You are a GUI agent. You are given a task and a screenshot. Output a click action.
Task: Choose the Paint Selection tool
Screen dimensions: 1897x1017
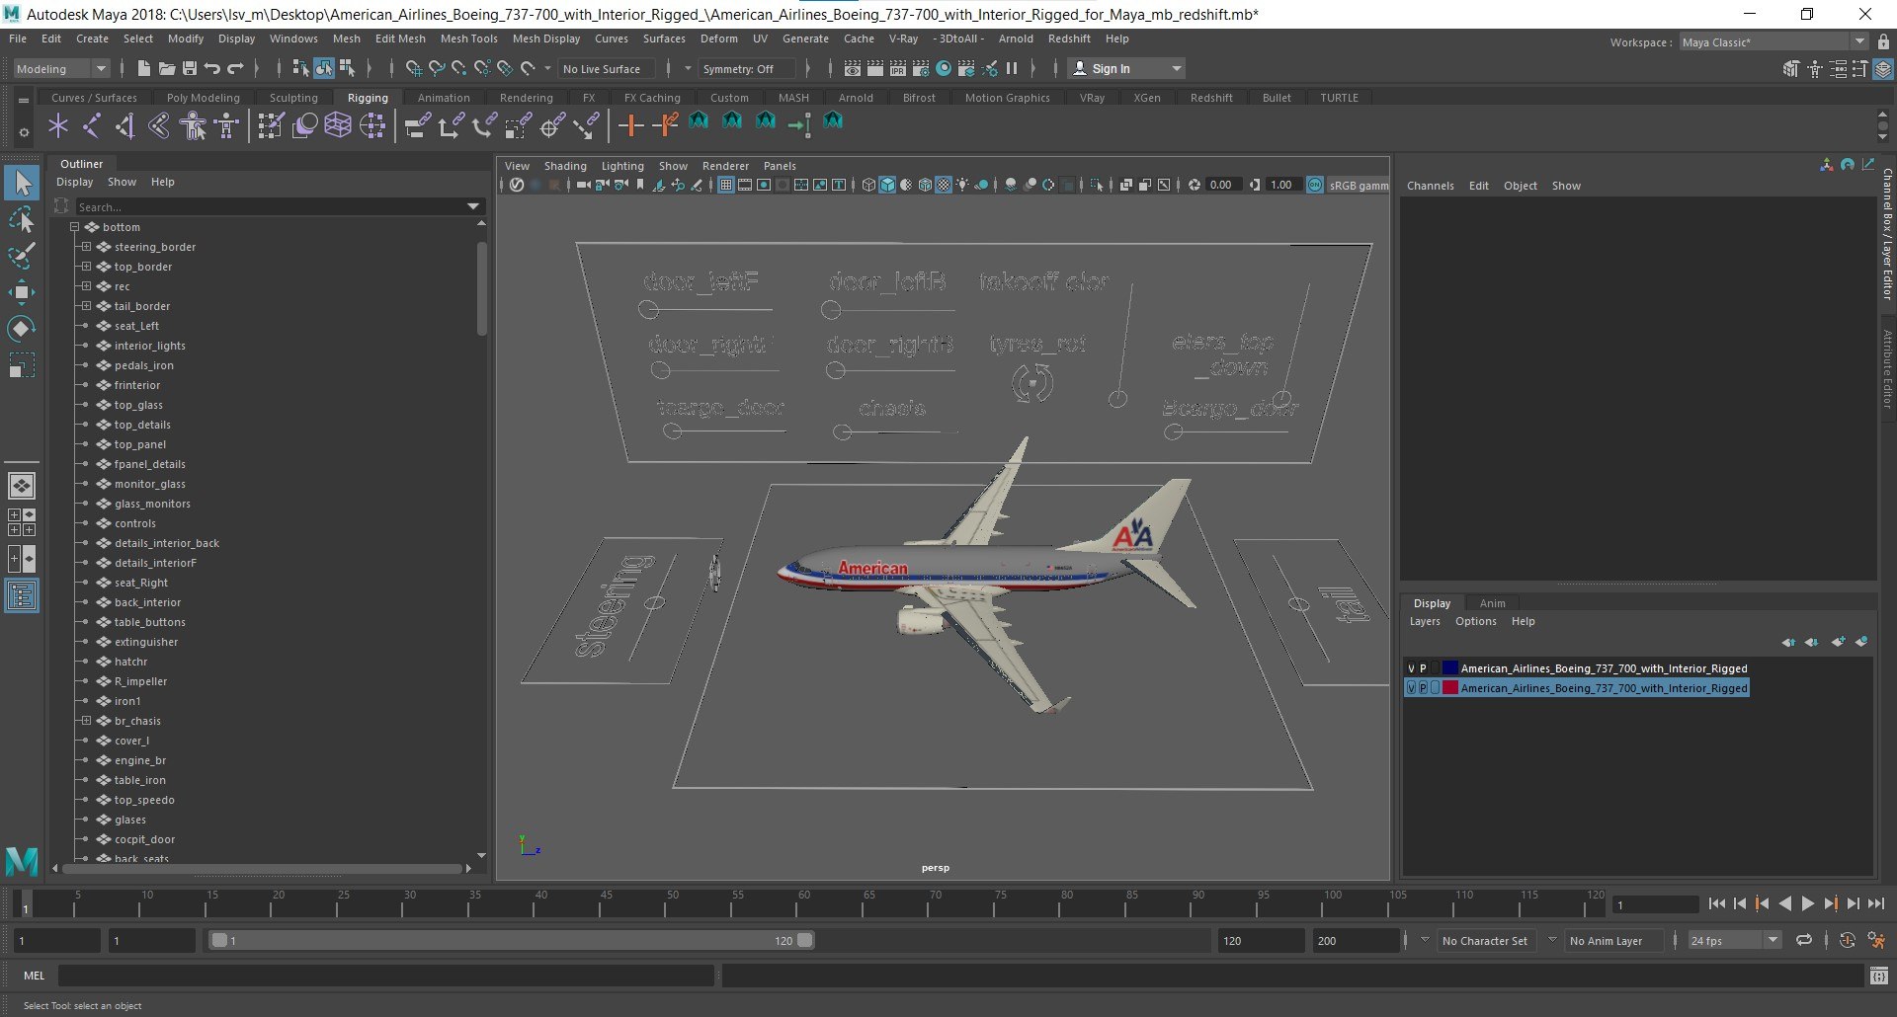pos(22,256)
